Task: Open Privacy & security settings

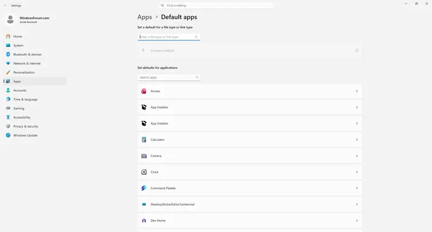Action: (35, 126)
